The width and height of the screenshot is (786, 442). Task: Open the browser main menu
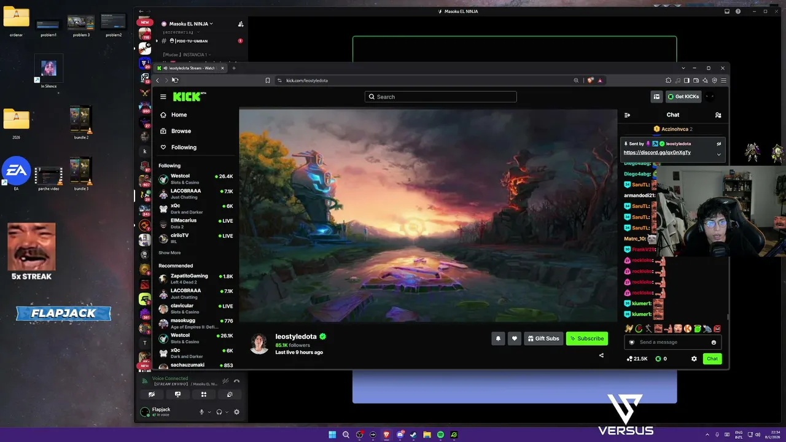pyautogui.click(x=724, y=80)
